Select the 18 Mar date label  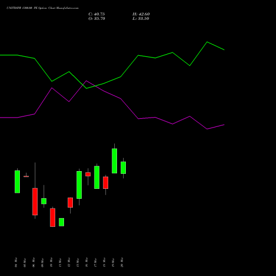104,262
